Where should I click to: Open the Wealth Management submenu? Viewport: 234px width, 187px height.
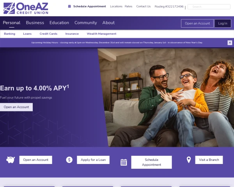tap(101, 34)
